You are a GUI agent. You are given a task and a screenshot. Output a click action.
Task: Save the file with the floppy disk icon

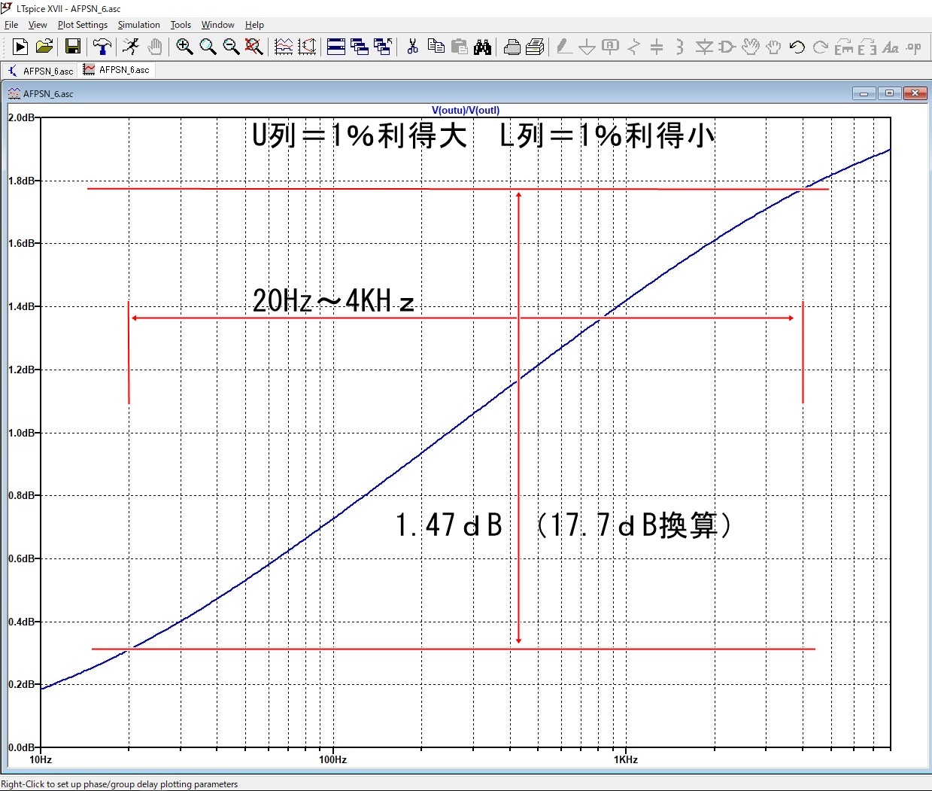pos(73,47)
